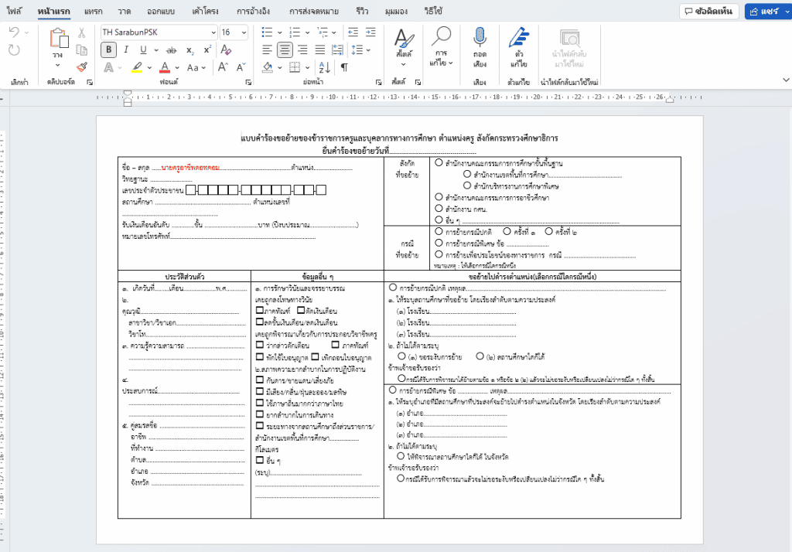The height and width of the screenshot is (552, 792).
Task: Open the font size dropdown
Action: (244, 32)
